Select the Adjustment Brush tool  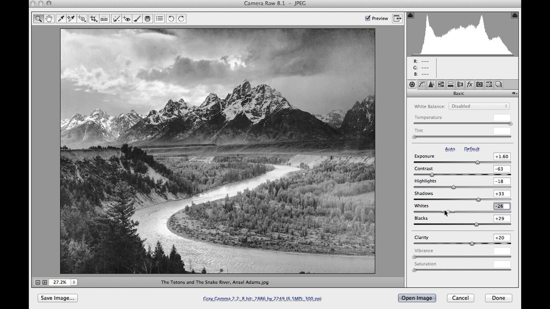click(x=137, y=18)
